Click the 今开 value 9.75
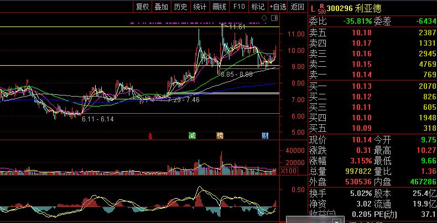Viewport: 437px width, 223px height. point(429,140)
